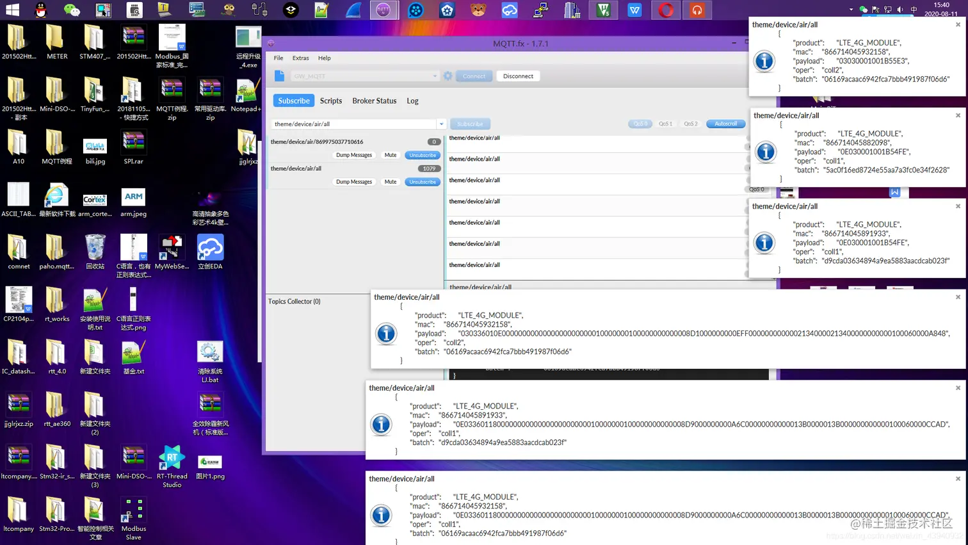
Task: Toggle the QoS 2 option
Action: pyautogui.click(x=690, y=124)
